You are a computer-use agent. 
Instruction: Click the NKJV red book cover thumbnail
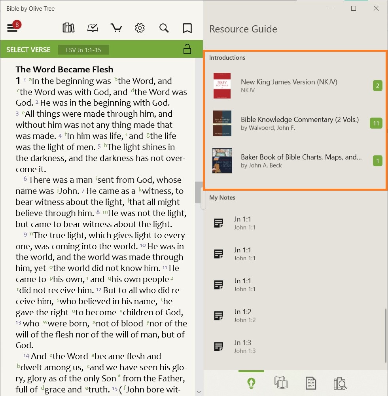pos(222,85)
